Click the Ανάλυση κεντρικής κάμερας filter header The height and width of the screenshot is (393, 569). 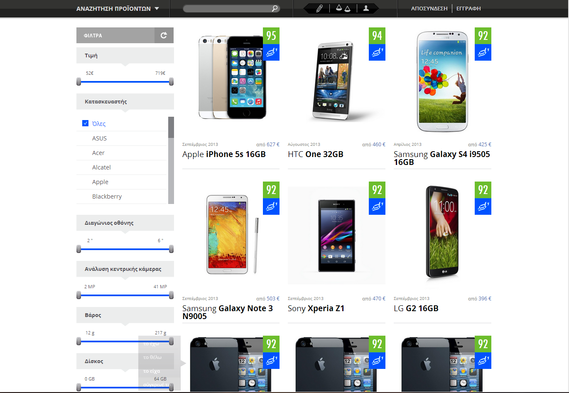click(x=125, y=269)
